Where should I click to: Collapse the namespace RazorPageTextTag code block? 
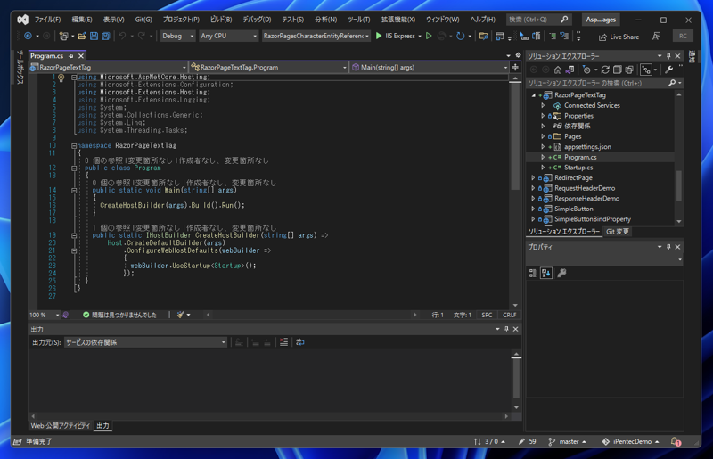[x=74, y=146]
